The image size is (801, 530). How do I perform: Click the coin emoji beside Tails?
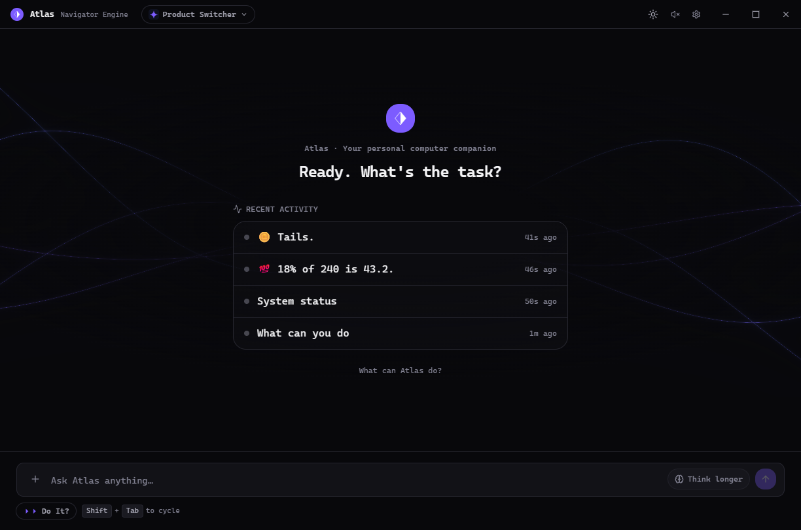pos(264,237)
